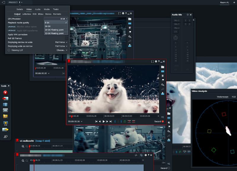Open fullscreen in the factory-scene viewer
Screen dimensions: 237x171
click(x=120, y=13)
